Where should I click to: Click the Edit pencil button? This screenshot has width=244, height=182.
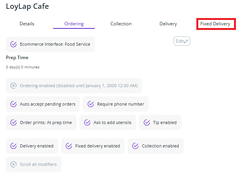click(182, 41)
